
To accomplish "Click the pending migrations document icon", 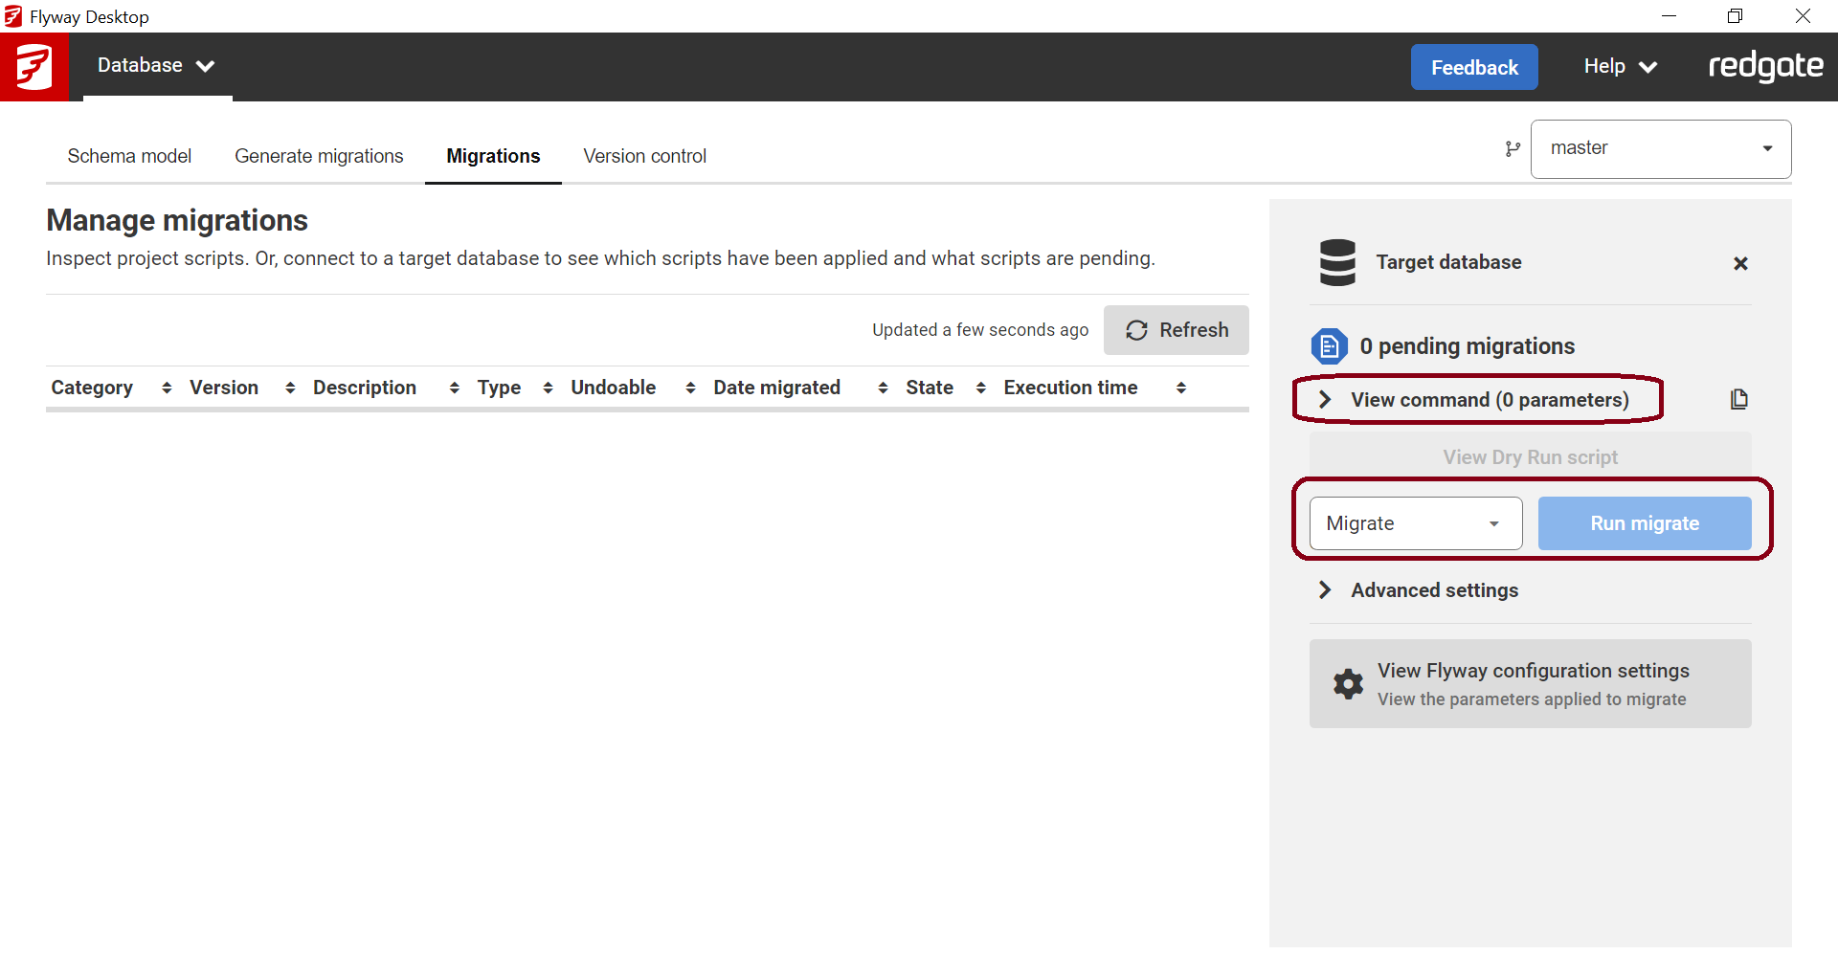I will tap(1329, 346).
